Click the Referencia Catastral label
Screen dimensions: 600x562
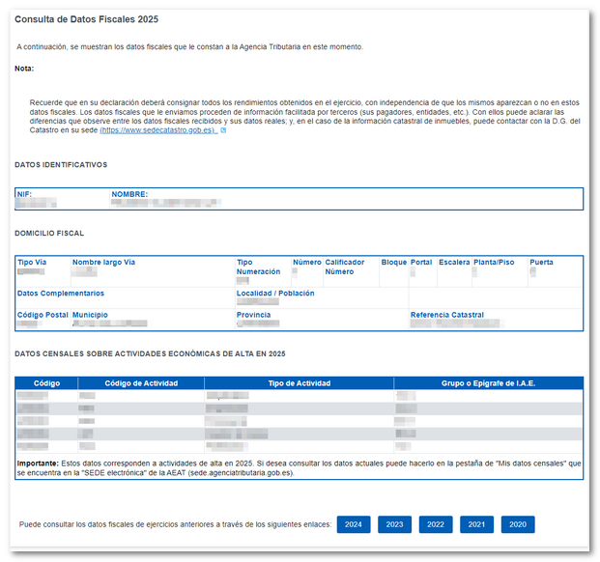447,315
